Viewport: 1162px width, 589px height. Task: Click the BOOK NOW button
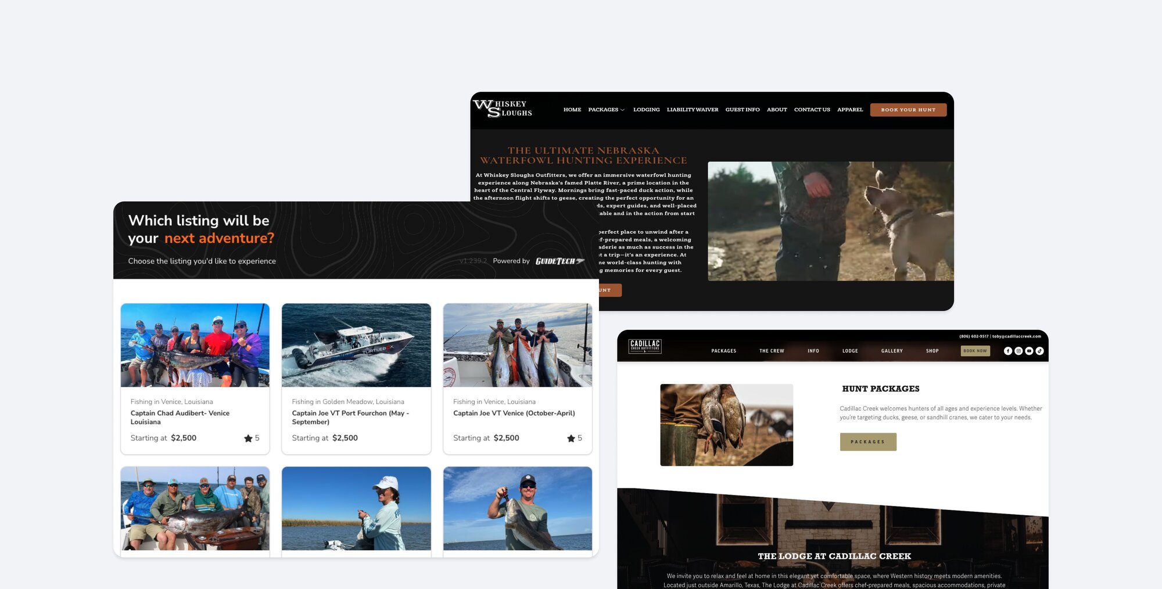click(975, 350)
